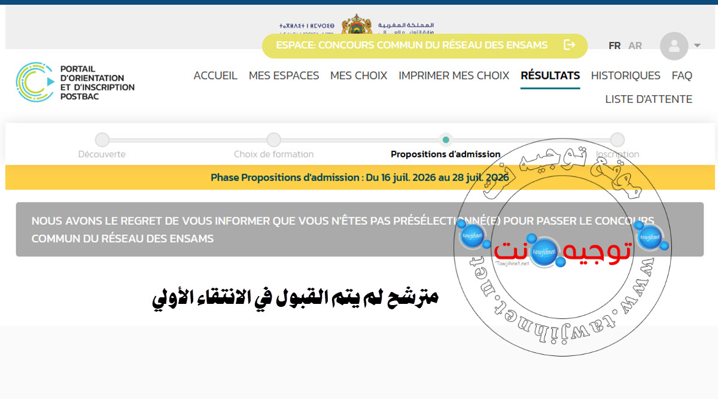Viewport: 718px width, 399px height.
Task: Click the Propositions d'admission step dot
Action: point(445,140)
